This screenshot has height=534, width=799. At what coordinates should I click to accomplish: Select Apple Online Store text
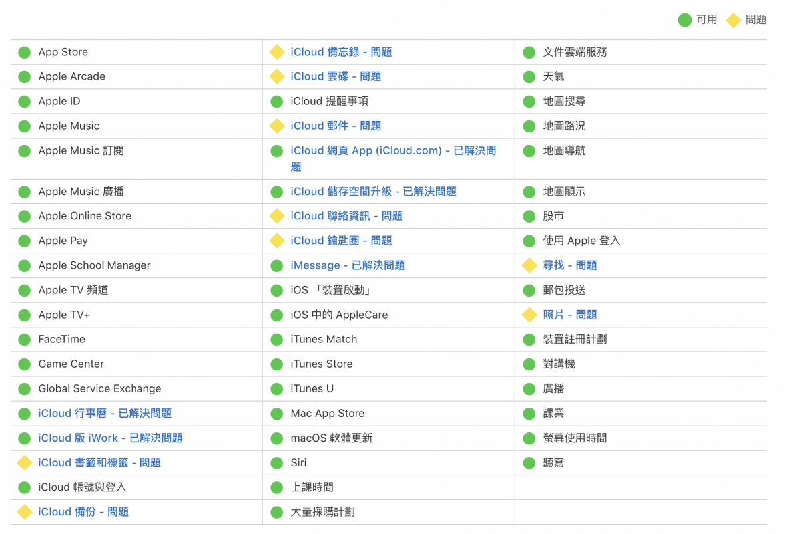click(x=85, y=216)
